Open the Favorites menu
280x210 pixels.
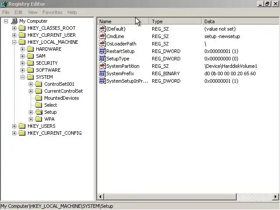pos(52,12)
